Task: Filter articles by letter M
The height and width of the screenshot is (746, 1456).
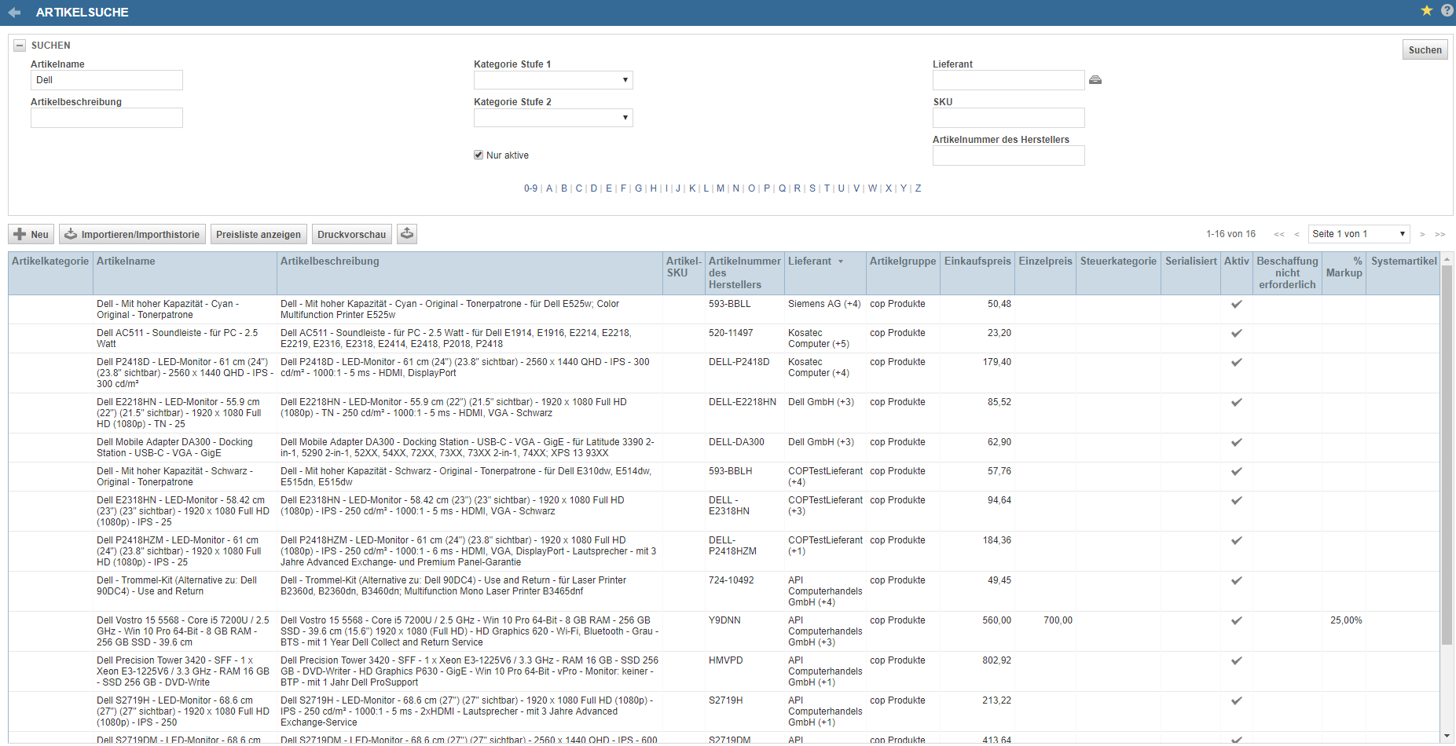Action: 721,188
